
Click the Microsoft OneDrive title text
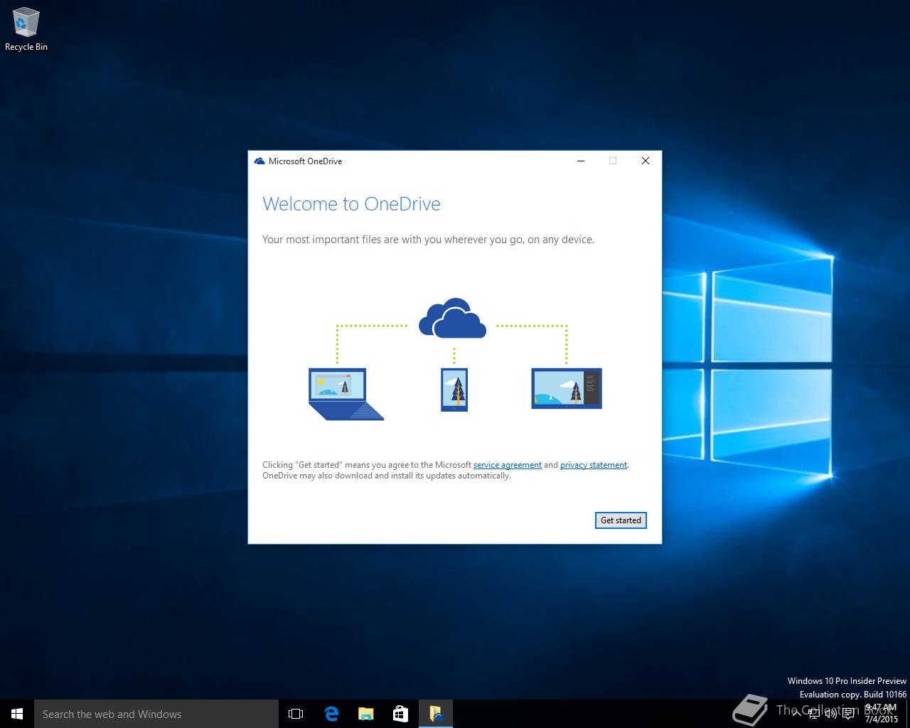305,161
